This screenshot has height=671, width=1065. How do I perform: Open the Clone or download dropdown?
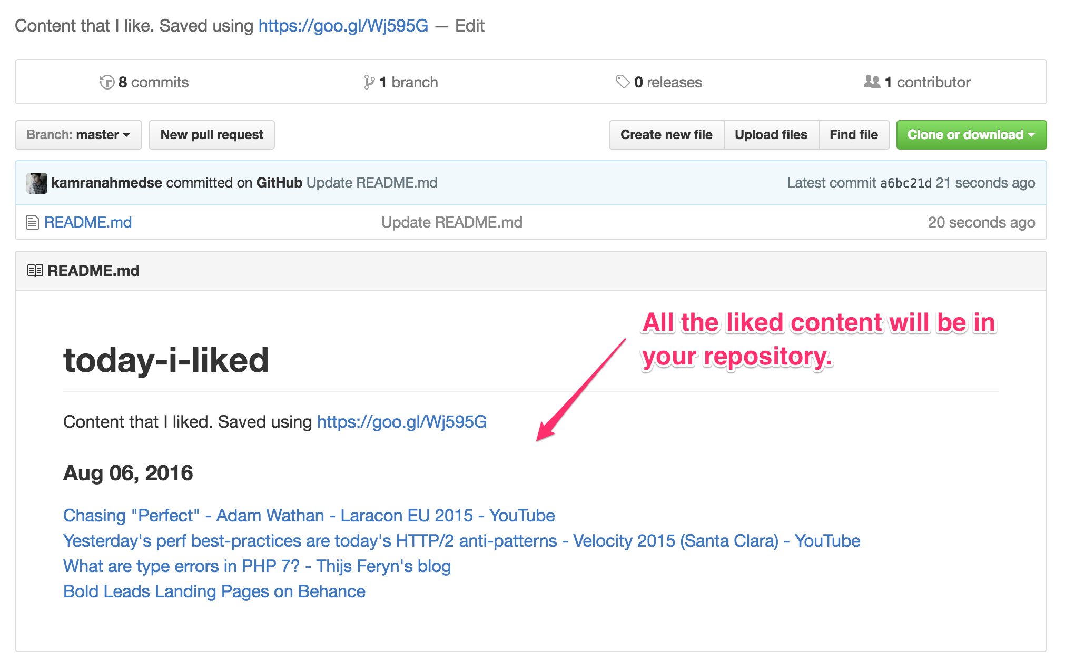coord(971,134)
